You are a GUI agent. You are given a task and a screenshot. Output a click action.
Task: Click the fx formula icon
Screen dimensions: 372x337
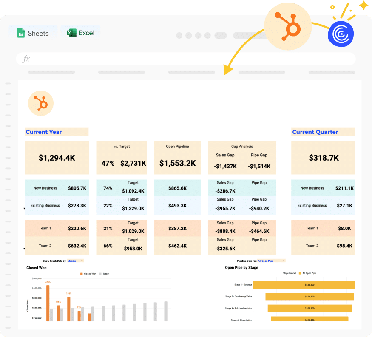click(26, 59)
